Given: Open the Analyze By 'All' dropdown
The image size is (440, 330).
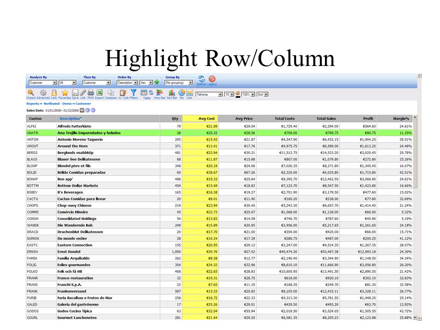Looking at the screenshot, I should click(68, 82).
